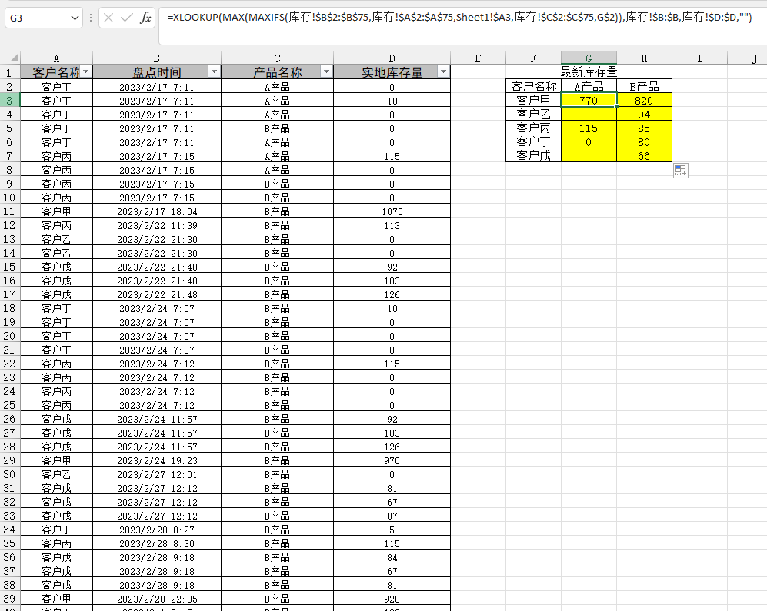Click the 客户名称 header in cell F2
This screenshot has height=611, width=767.
pyautogui.click(x=533, y=87)
